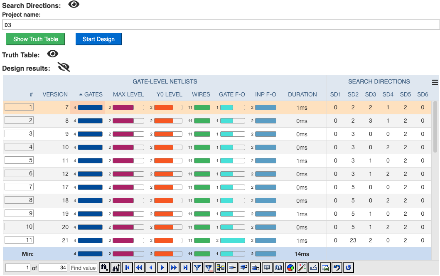Click WIRES bar in version 10 row
This screenshot has height=276, width=440.
tap(202, 148)
